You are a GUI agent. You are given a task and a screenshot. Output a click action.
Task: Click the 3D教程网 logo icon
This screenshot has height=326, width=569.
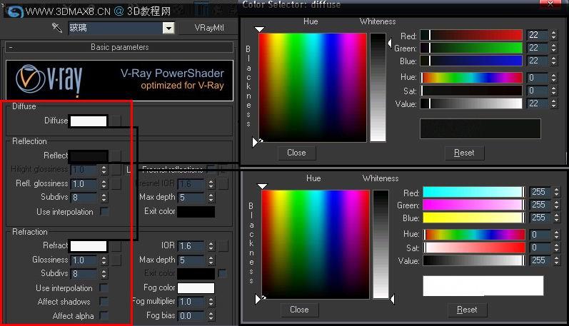(x=15, y=12)
